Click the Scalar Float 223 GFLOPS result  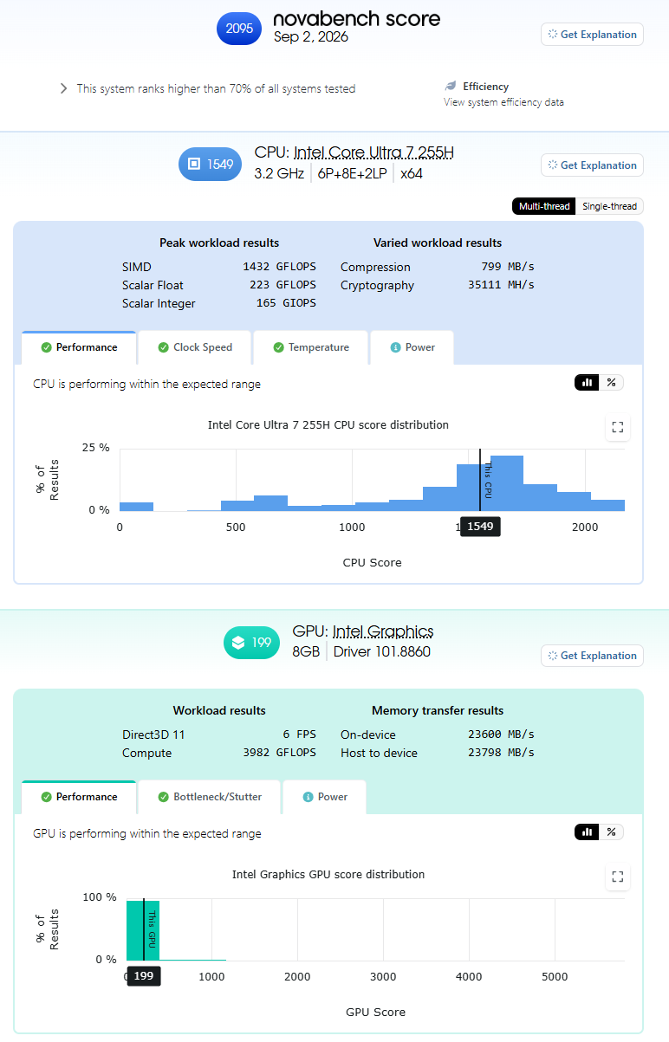(218, 285)
